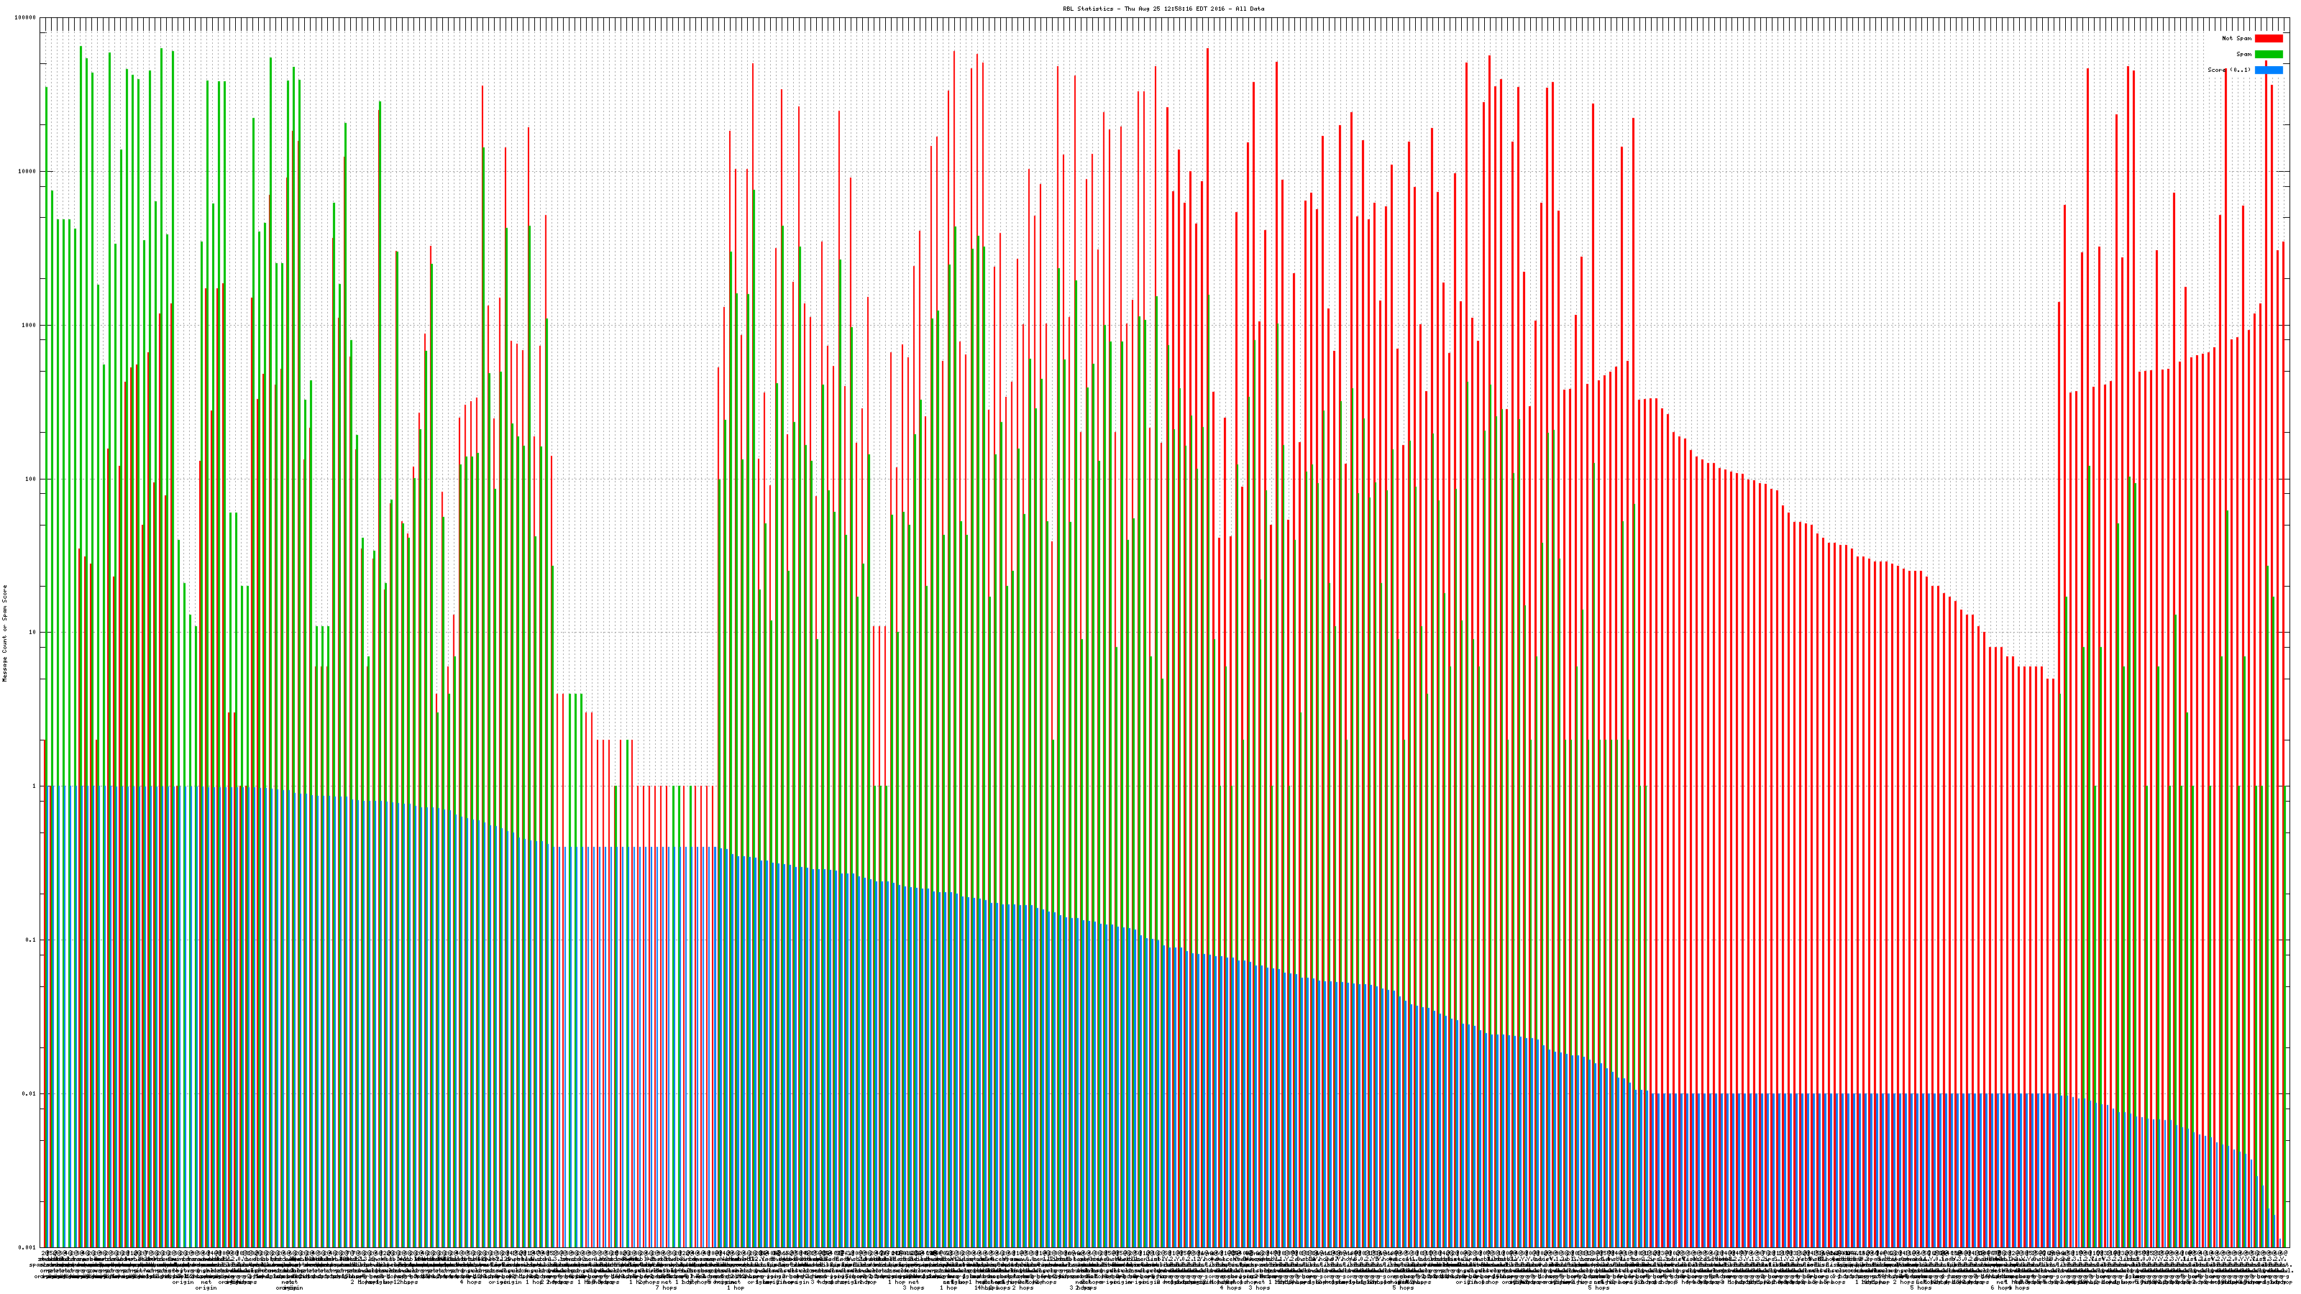
Task: Click the 1000 y-axis tick label
Action: point(29,325)
